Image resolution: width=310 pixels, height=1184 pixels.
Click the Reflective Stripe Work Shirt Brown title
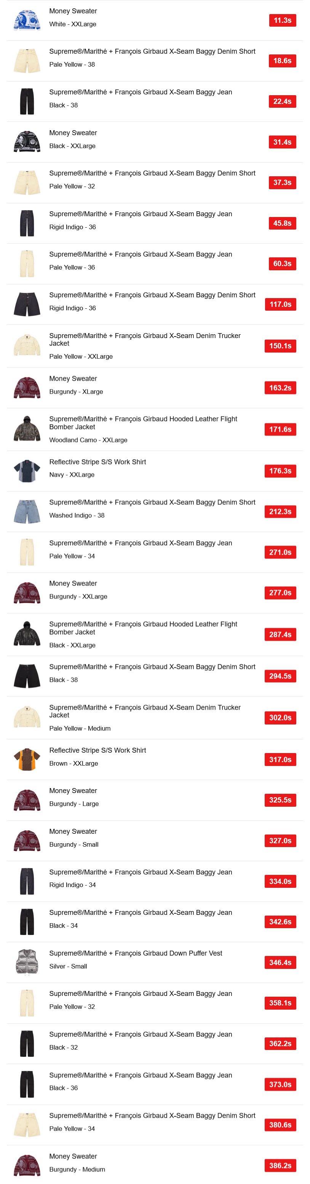tap(97, 750)
